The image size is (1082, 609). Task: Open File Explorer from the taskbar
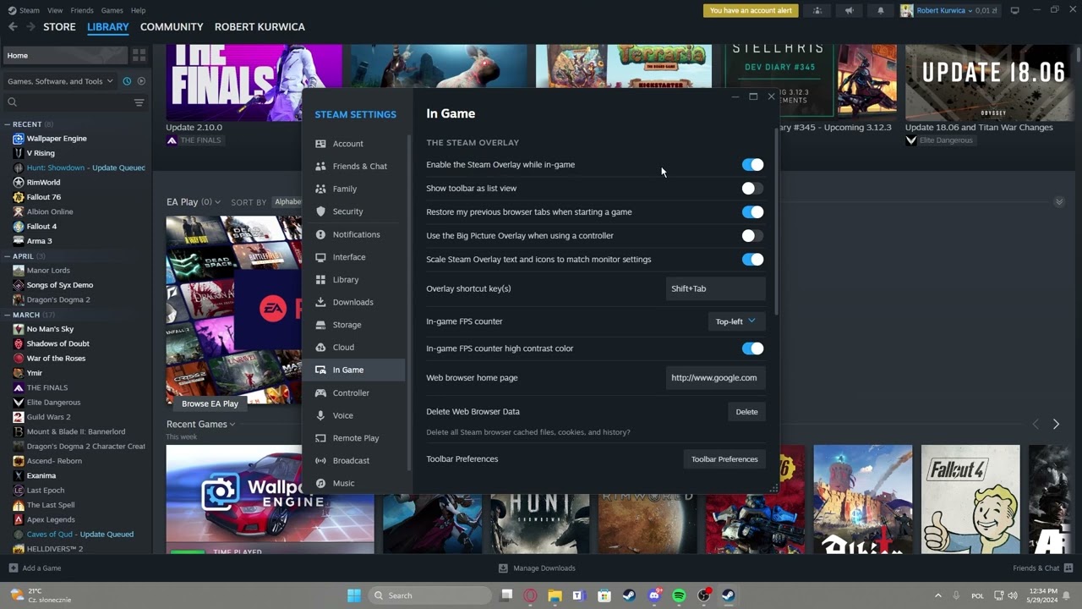click(x=555, y=595)
